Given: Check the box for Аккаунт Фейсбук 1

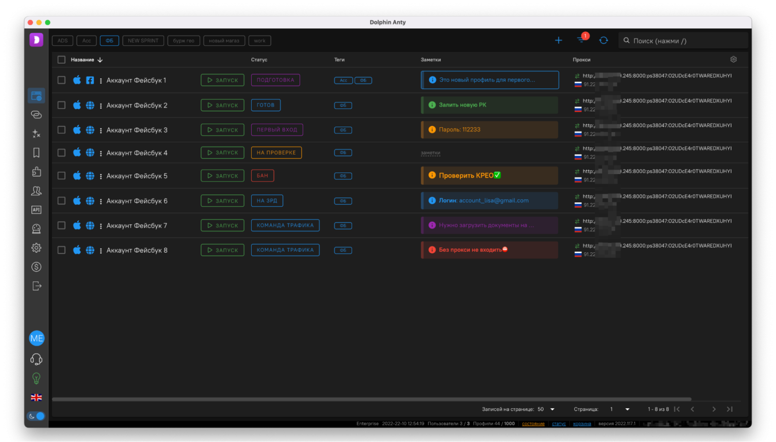Looking at the screenshot, I should [62, 80].
